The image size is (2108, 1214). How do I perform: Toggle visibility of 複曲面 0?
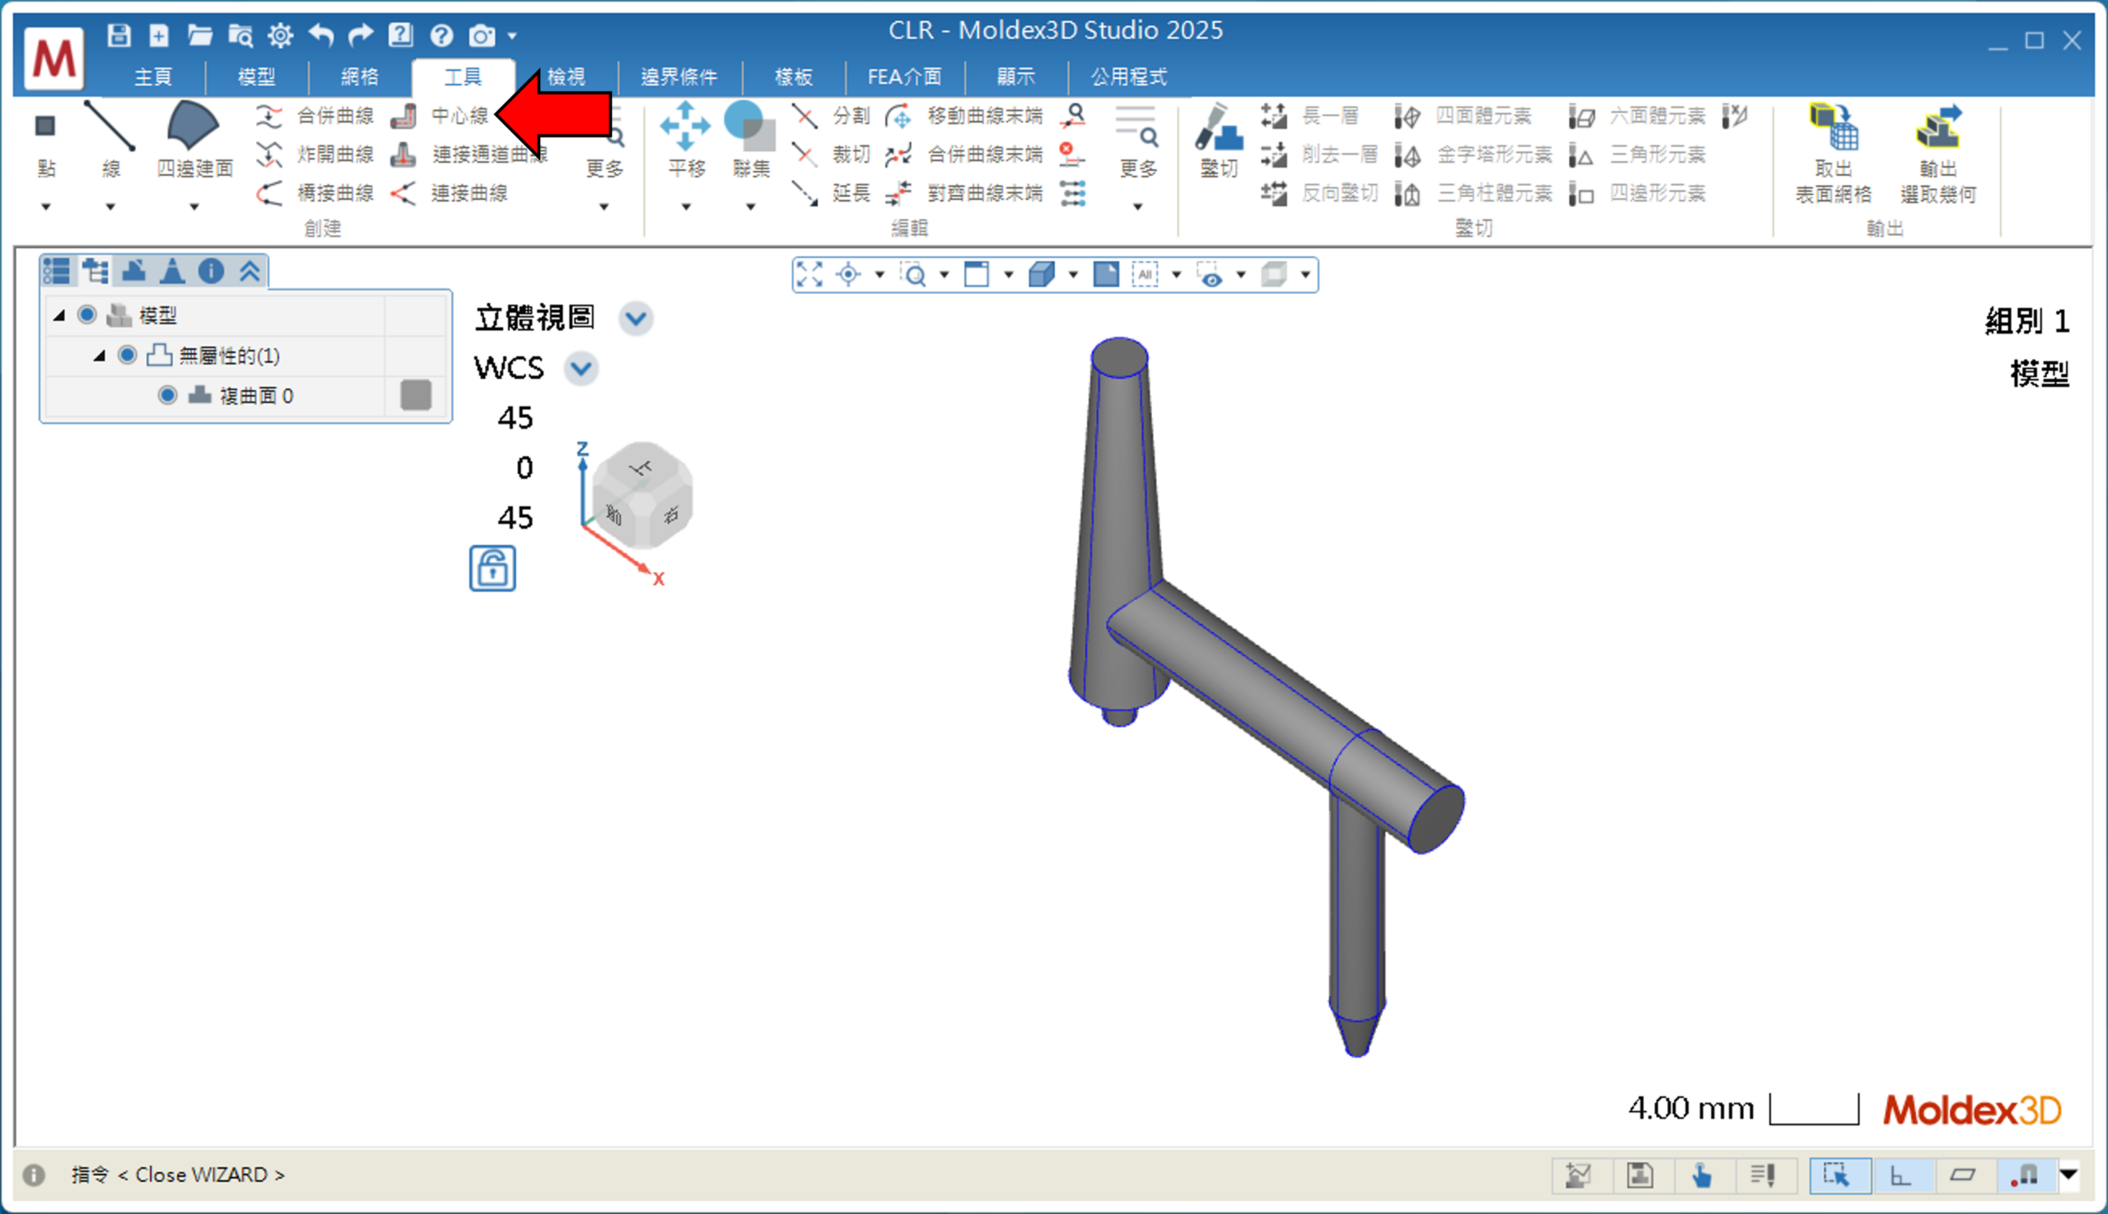tap(168, 395)
